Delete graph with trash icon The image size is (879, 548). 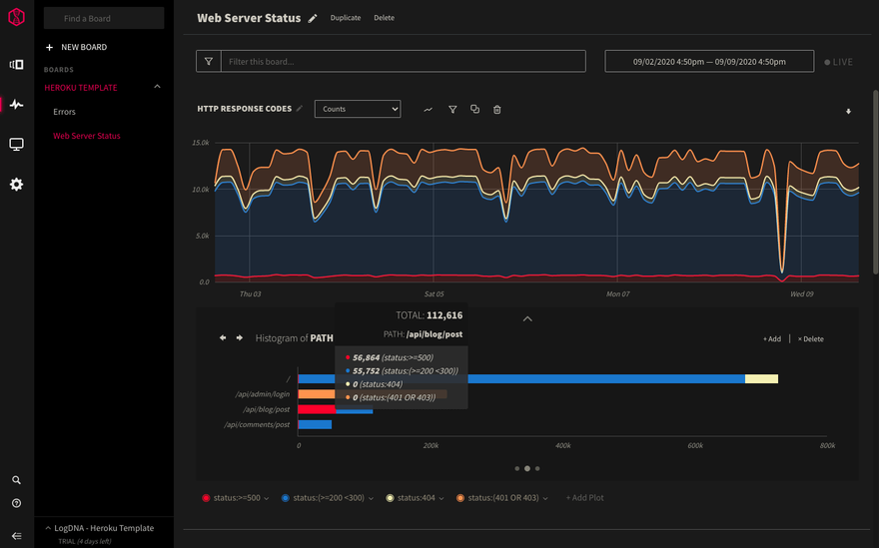coord(496,109)
